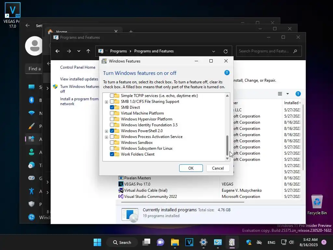Image resolution: width=333 pixels, height=250 pixels.
Task: Click the refresh icon in the address bar
Action: (x=226, y=51)
